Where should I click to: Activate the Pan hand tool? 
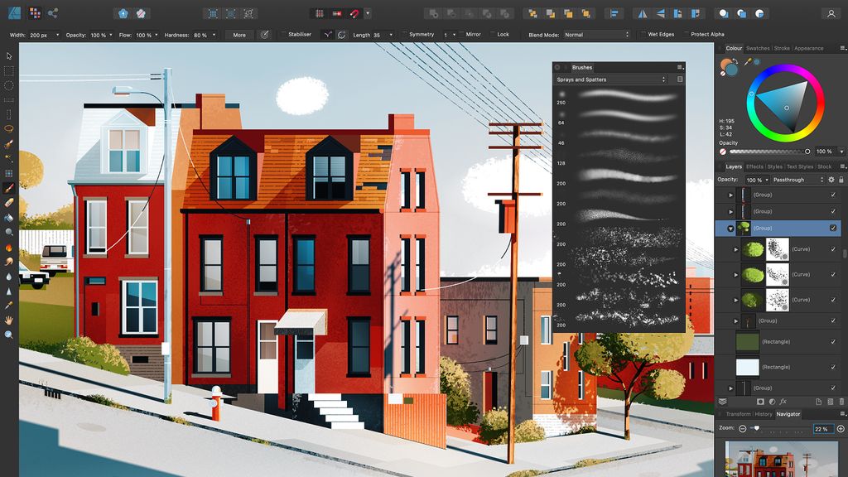coord(10,320)
